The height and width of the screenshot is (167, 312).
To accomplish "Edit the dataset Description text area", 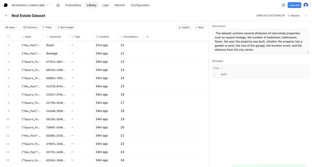I will [260, 42].
